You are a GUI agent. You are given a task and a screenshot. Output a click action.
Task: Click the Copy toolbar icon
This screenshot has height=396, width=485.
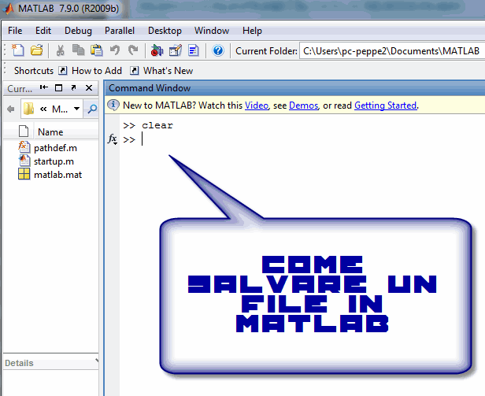(x=78, y=50)
